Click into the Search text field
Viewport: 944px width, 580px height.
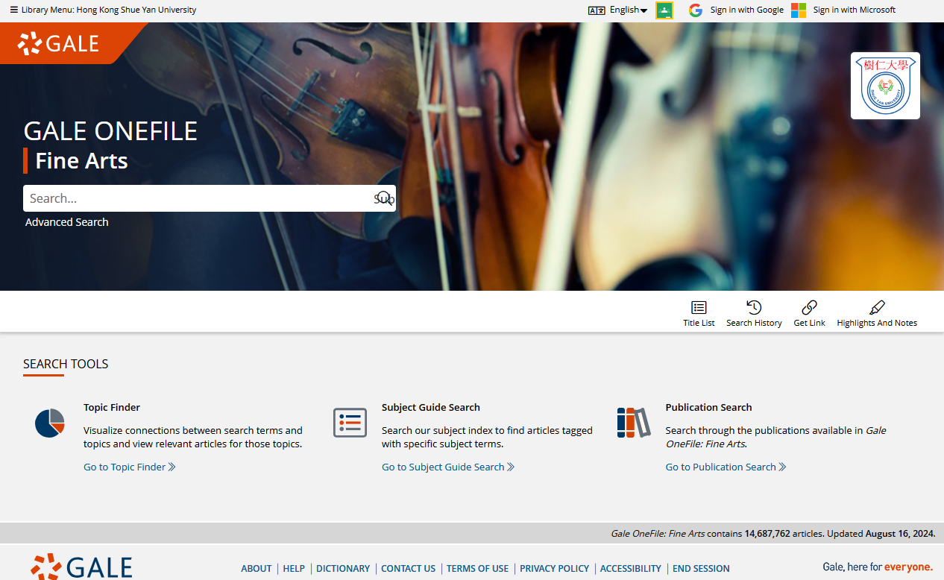[x=198, y=198]
